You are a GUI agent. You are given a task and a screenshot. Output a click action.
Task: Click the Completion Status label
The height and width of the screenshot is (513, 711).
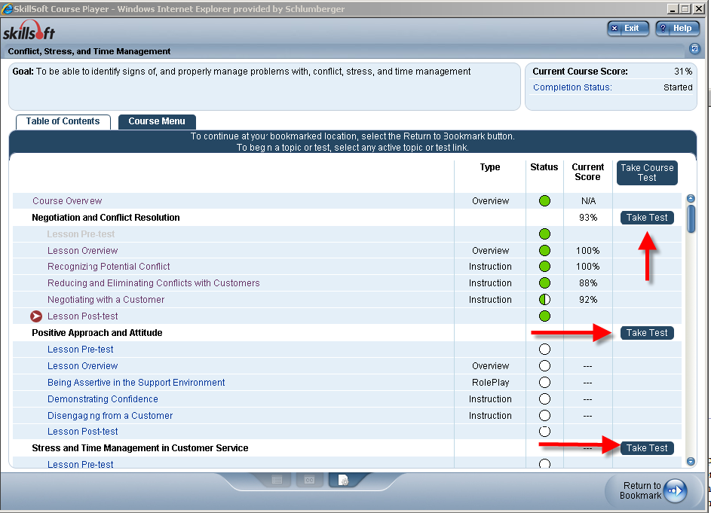[x=572, y=87]
